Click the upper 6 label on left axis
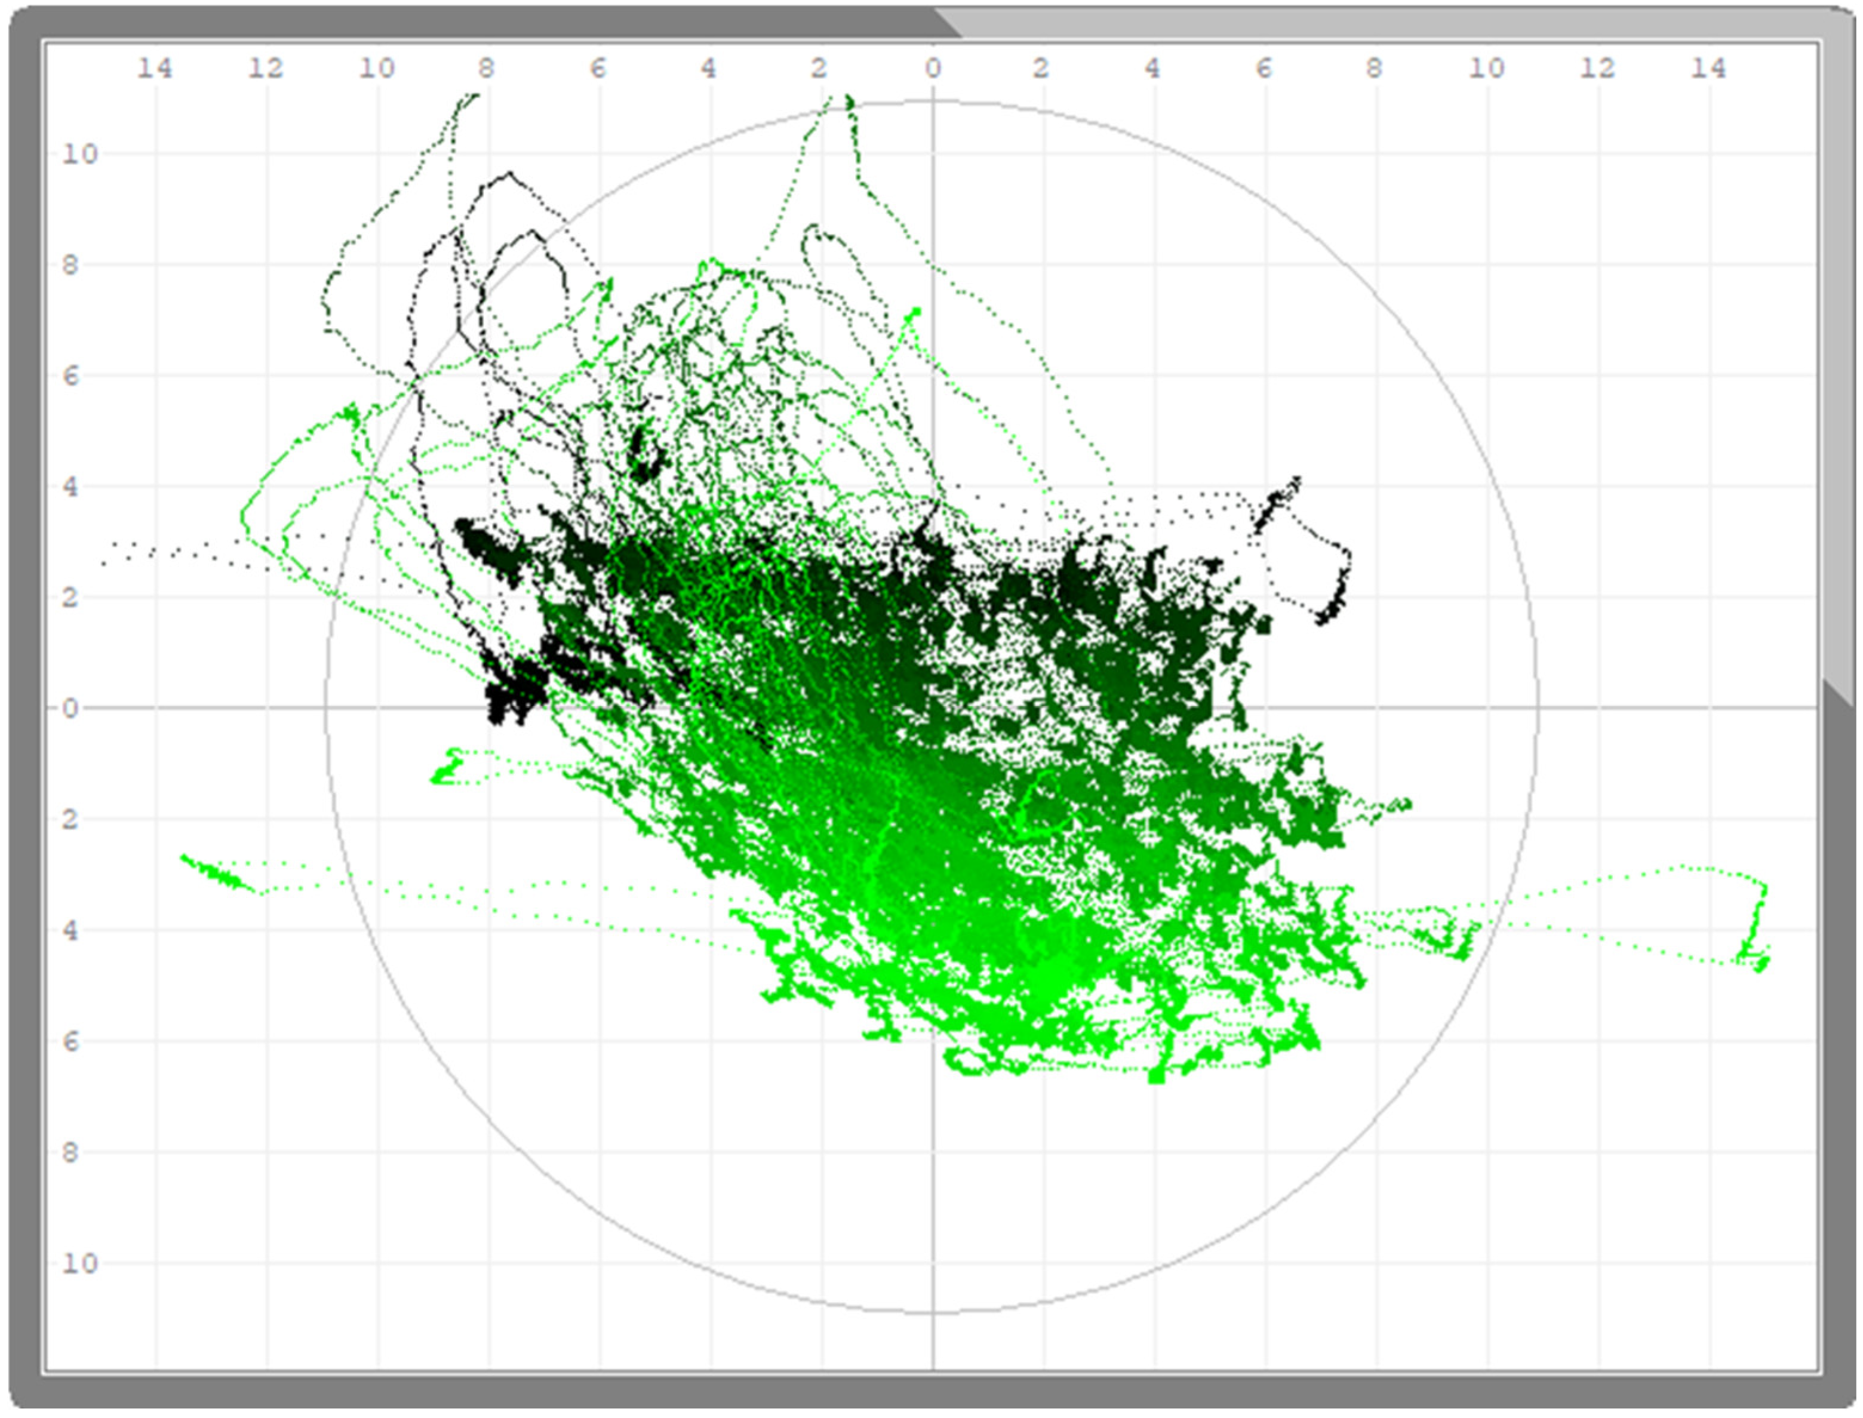Image resolution: width=1863 pixels, height=1418 pixels. pos(70,376)
